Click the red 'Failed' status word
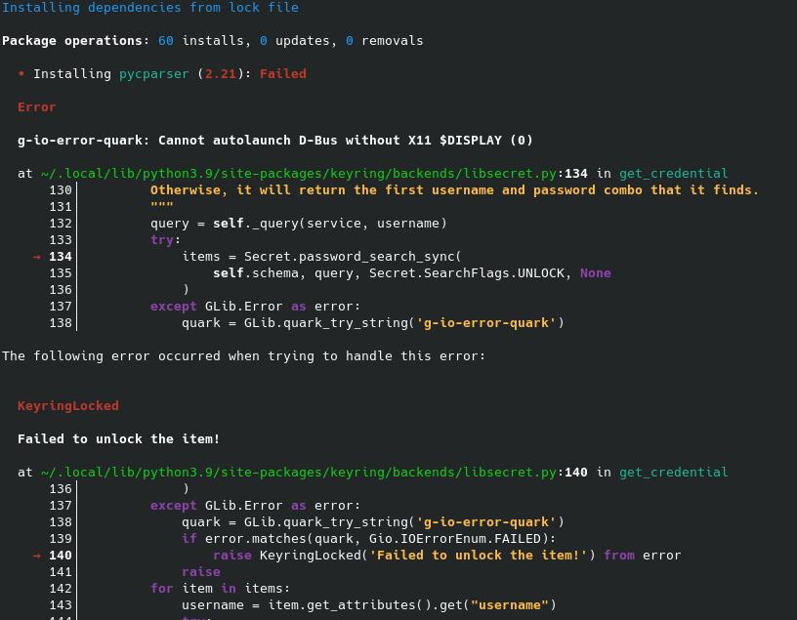The width and height of the screenshot is (797, 620). (x=283, y=74)
